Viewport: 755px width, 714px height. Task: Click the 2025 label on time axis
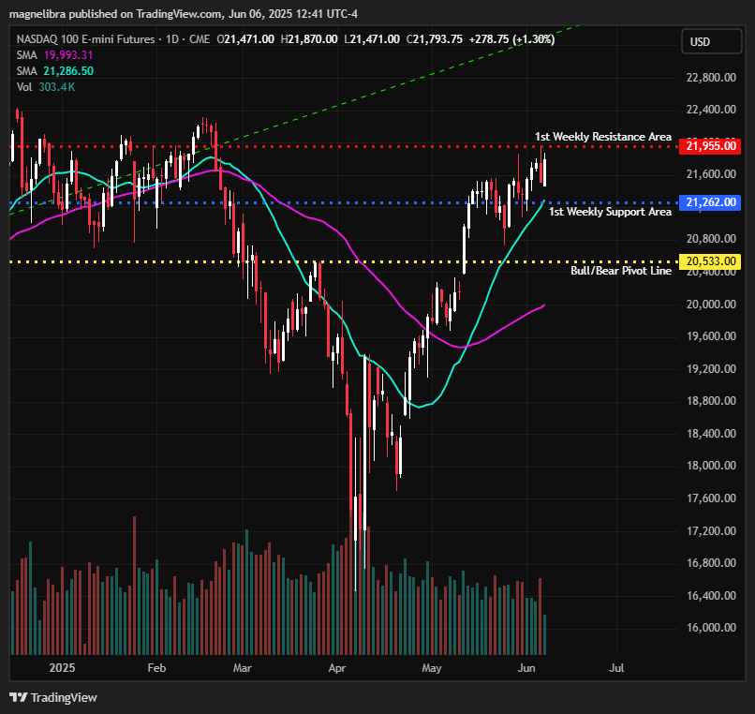[62, 668]
